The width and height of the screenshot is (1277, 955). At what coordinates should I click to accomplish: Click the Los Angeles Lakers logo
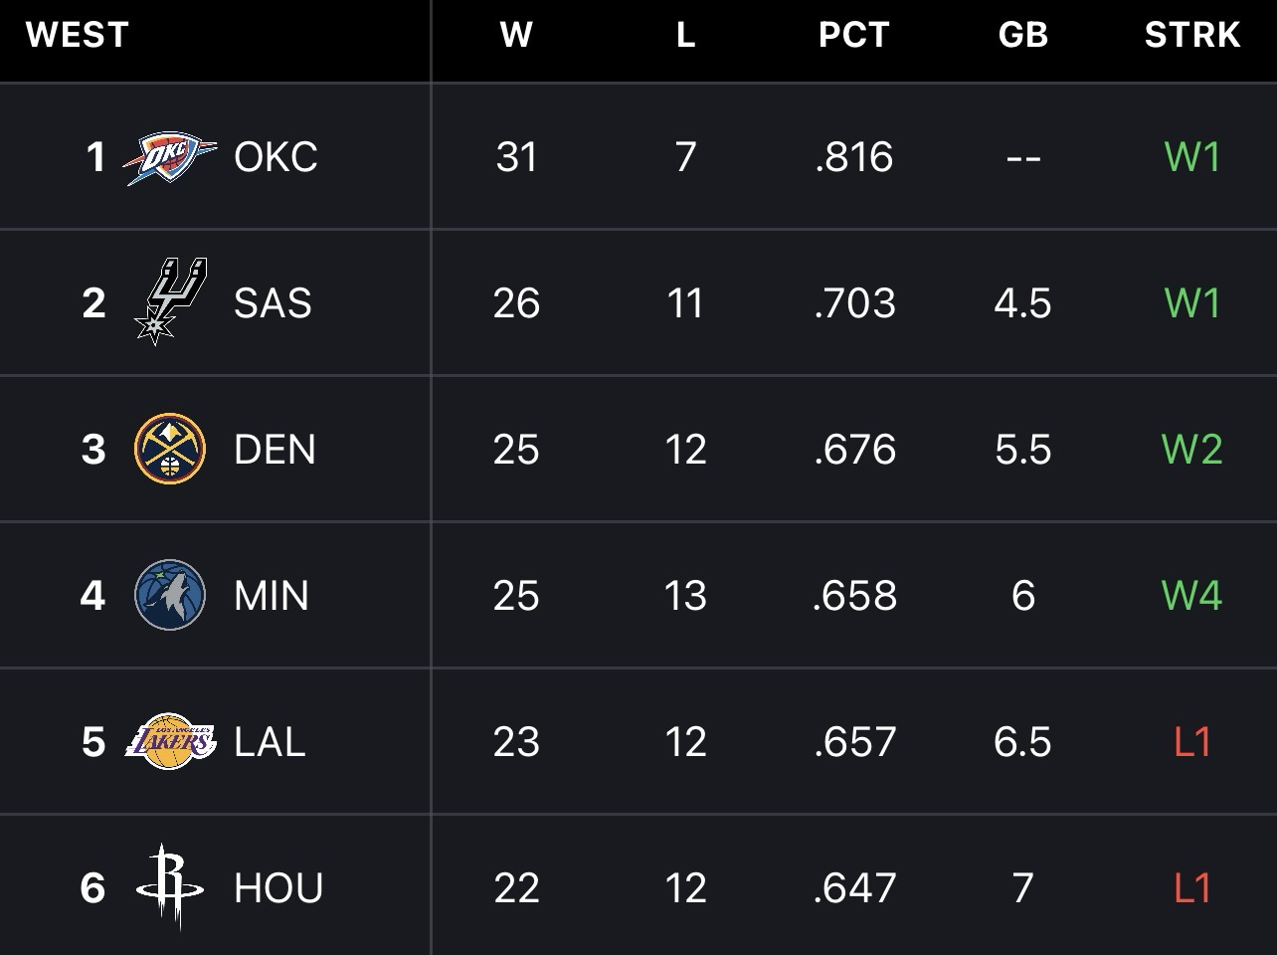coord(170,741)
